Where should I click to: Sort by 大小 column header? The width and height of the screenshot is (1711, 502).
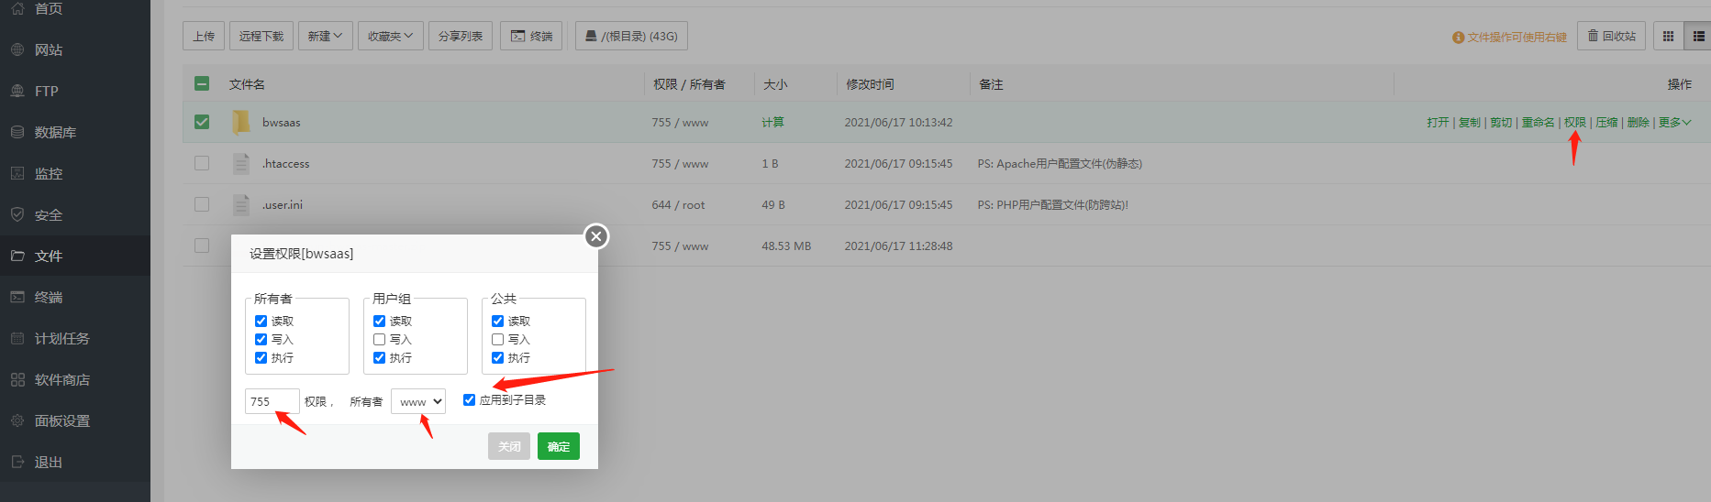coord(775,84)
